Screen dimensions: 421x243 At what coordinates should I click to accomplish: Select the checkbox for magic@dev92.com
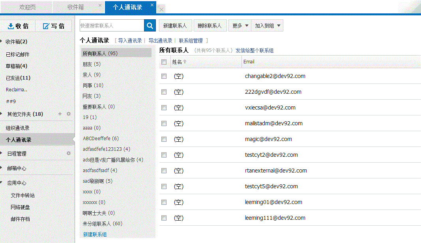coord(164,139)
